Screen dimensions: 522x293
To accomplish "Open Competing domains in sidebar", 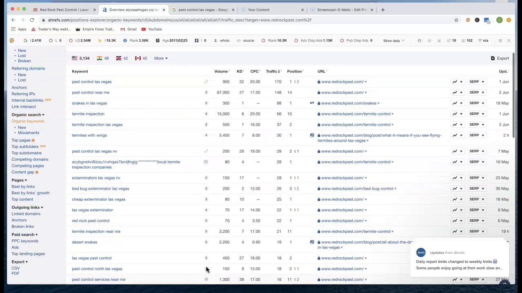I will 30,160.
